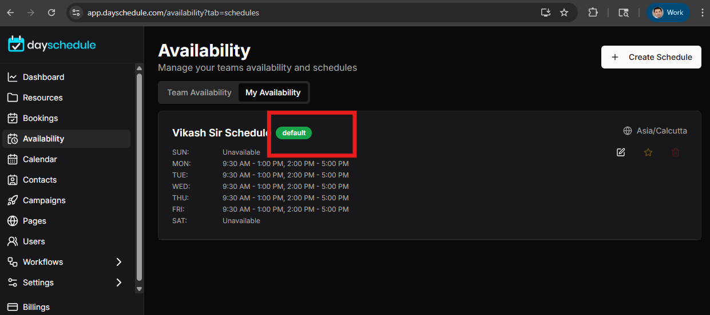Screen dimensions: 710x315
Task: Expand the Settings submenu chevron
Action: point(119,282)
